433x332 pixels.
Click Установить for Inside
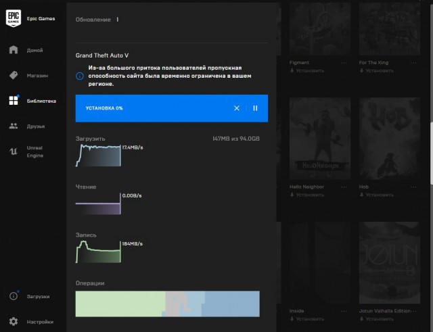[310, 319]
